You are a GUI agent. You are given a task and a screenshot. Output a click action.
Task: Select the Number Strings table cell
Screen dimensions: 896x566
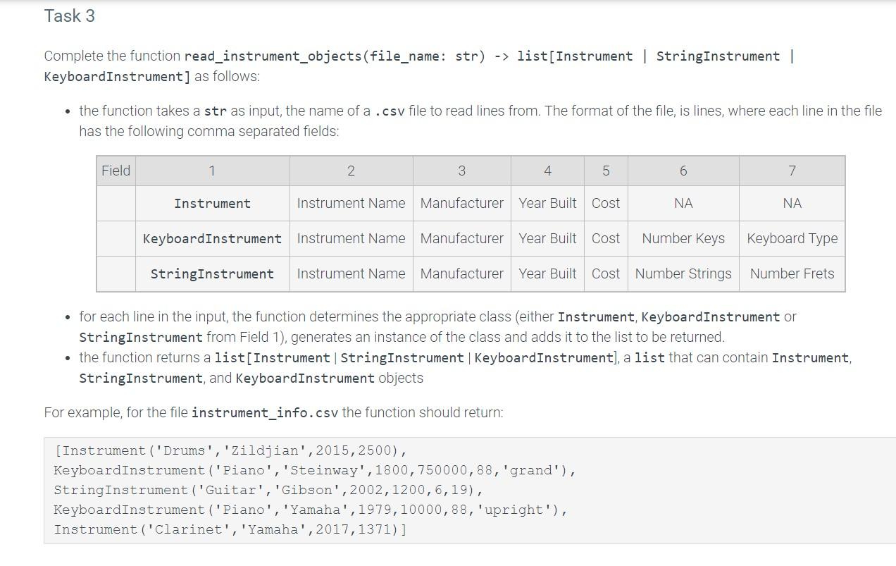(x=683, y=273)
